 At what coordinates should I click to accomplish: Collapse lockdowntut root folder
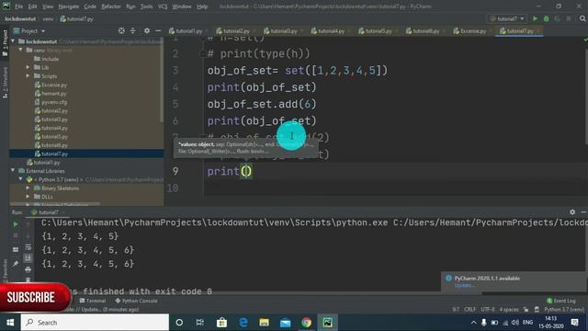click(13, 41)
